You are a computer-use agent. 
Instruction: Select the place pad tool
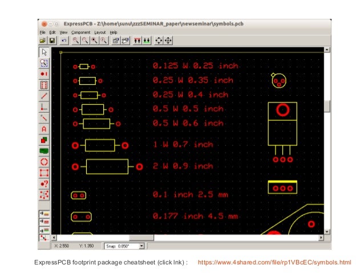tap(44, 74)
